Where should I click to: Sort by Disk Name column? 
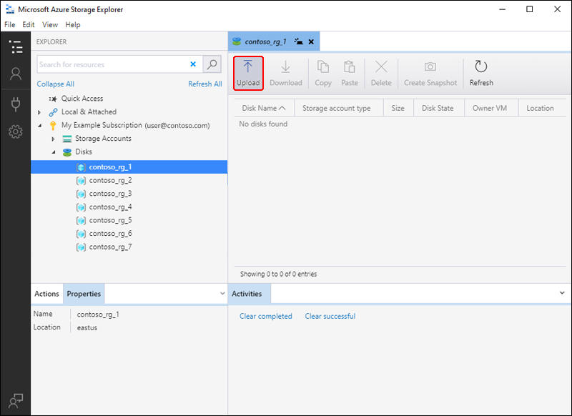[263, 108]
